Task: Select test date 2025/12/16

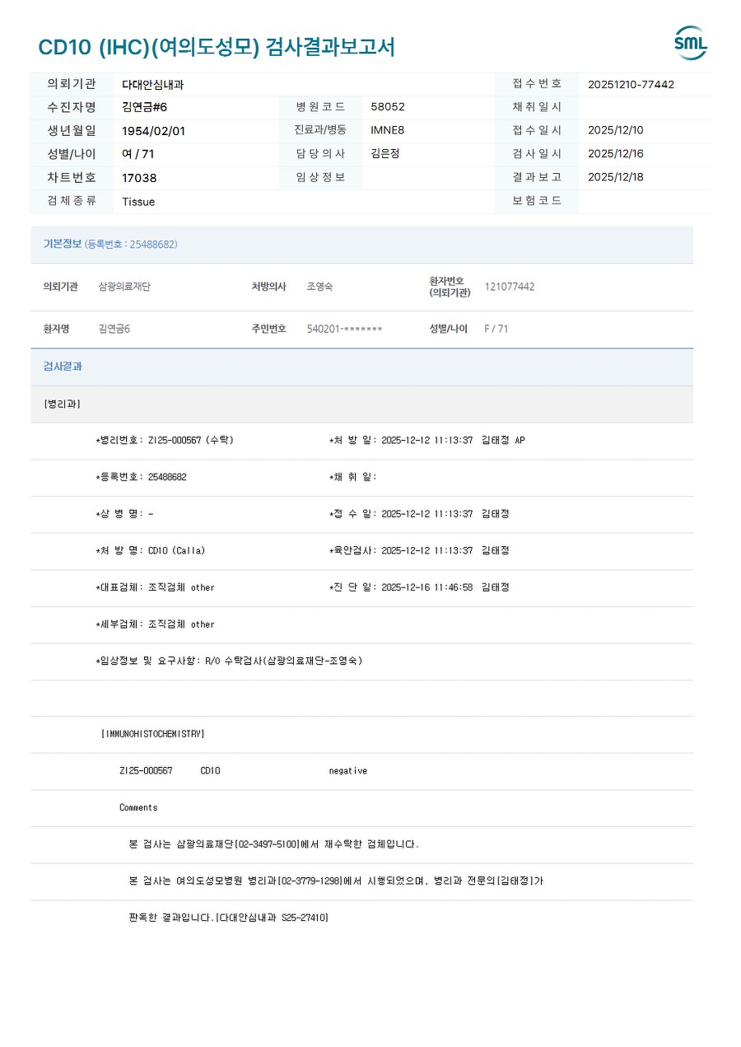Action: pos(616,153)
